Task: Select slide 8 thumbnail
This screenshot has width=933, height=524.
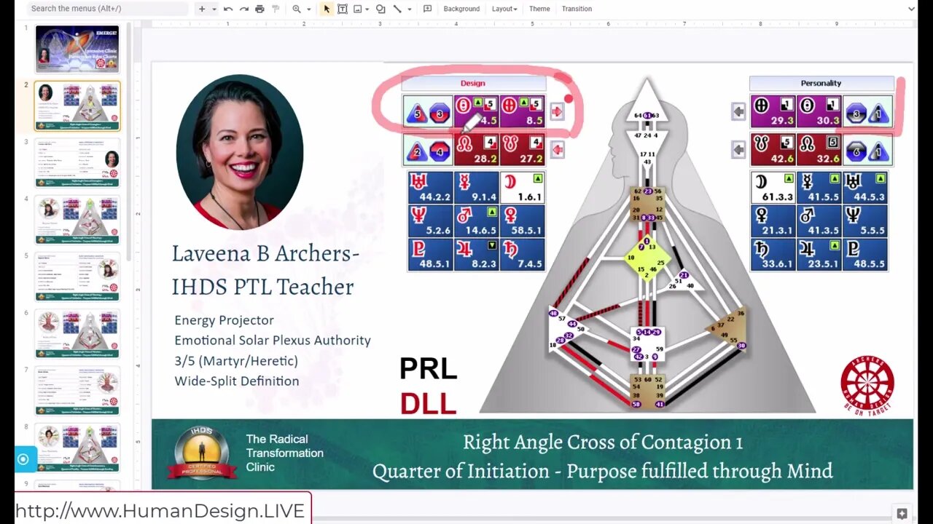Action: pos(77,448)
